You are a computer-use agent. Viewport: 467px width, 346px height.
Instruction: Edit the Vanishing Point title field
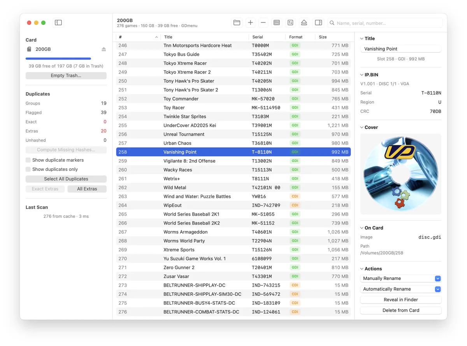pyautogui.click(x=401, y=49)
